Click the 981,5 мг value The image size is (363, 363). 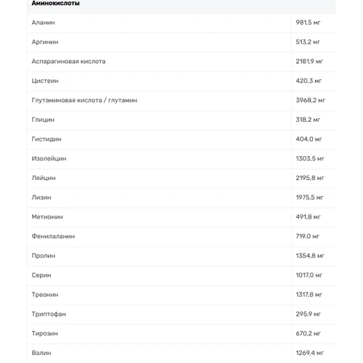point(308,23)
